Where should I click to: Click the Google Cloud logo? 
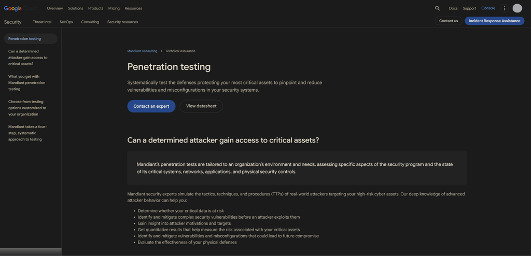(21, 8)
